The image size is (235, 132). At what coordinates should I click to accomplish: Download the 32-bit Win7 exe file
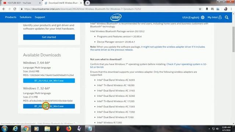click(x=49, y=106)
